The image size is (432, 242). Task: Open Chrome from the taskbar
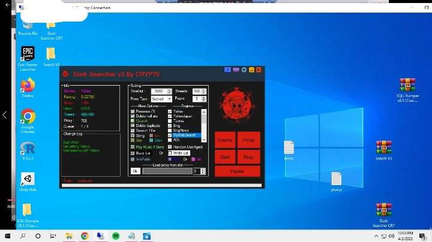(85, 236)
